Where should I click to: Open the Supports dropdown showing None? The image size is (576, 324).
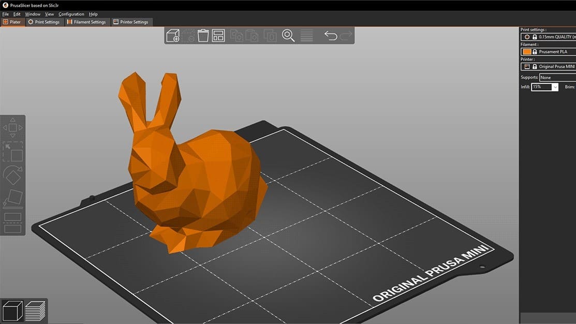point(558,78)
